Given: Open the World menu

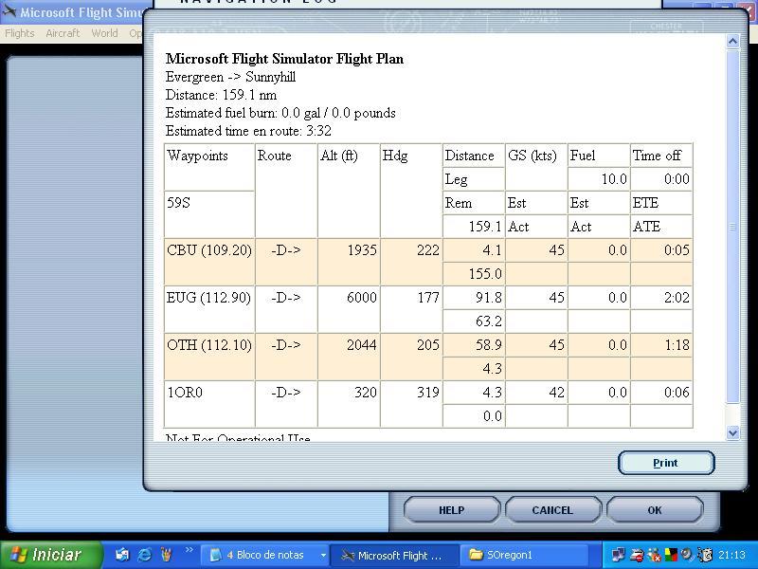Looking at the screenshot, I should (104, 33).
